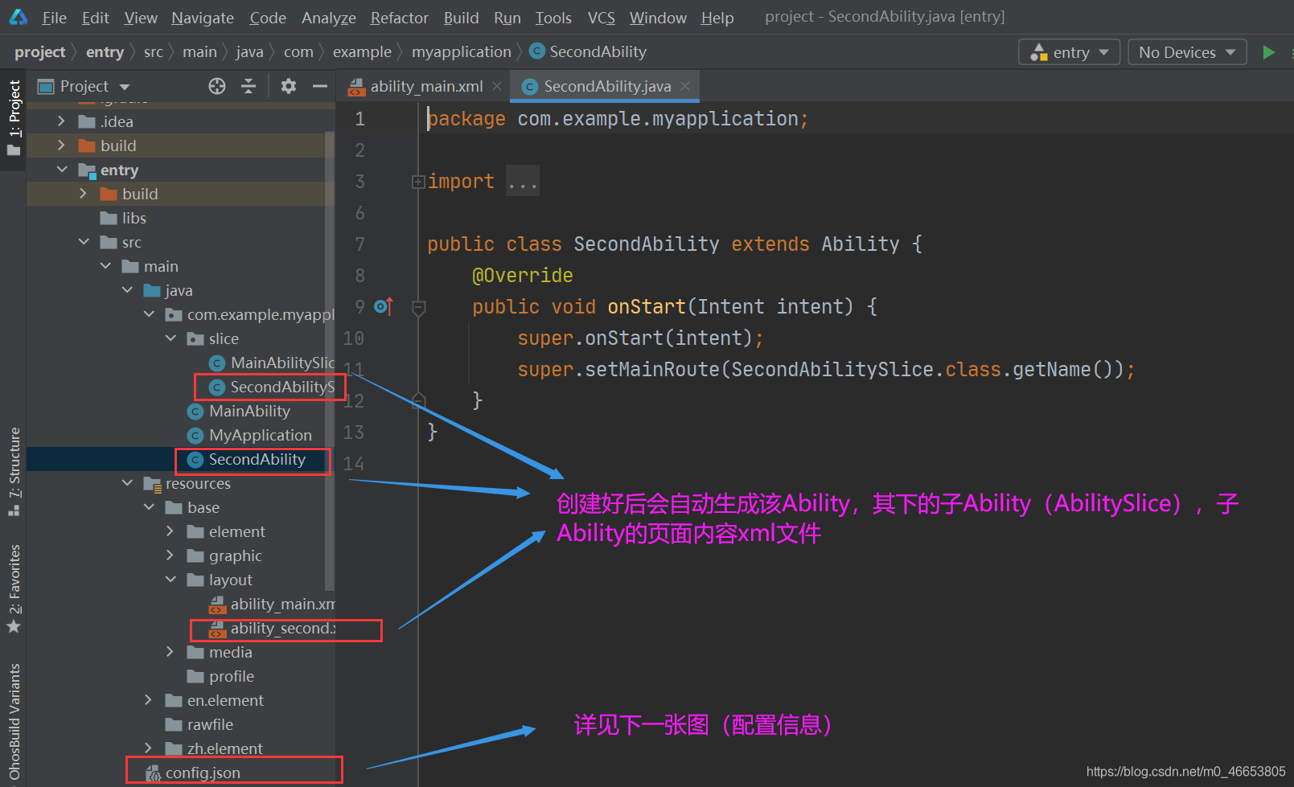Collapse the src folder
Viewport: 1294px width, 787px height.
[84, 242]
